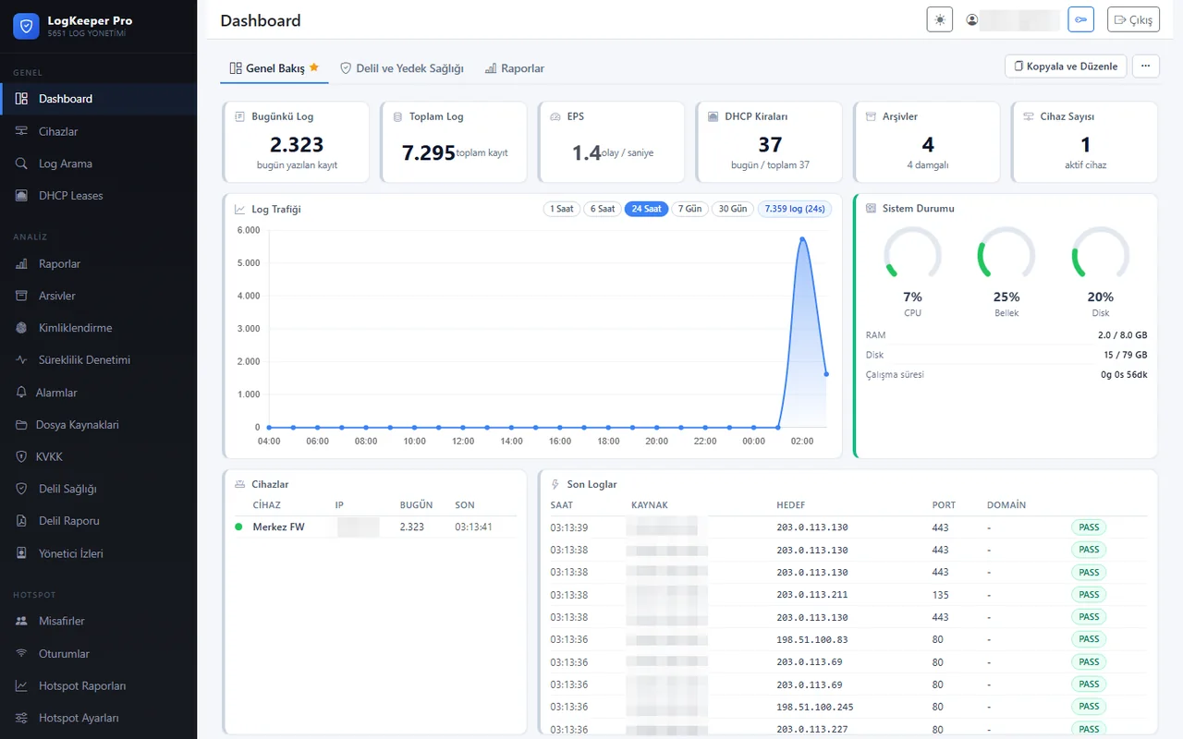Click the Oturumlar wifi icon
This screenshot has height=739, width=1183.
[21, 654]
